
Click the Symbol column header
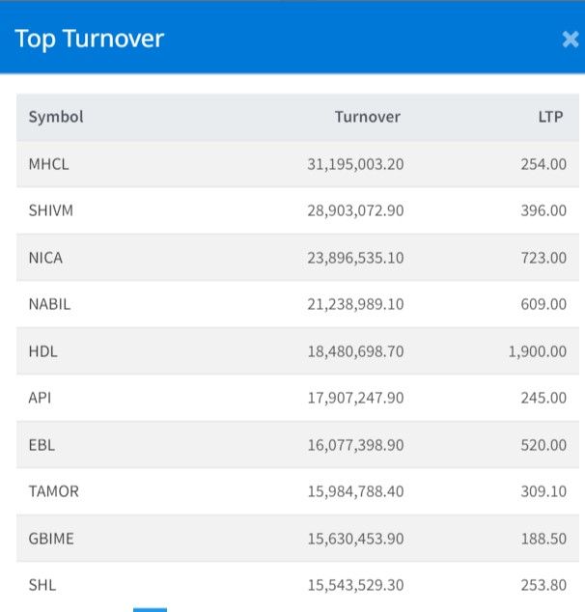[56, 117]
